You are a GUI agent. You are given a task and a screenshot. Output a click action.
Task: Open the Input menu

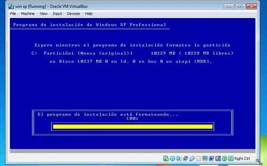click(57, 14)
